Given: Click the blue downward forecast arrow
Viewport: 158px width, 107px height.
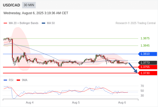Looking at the screenshot, I should (x=133, y=68).
